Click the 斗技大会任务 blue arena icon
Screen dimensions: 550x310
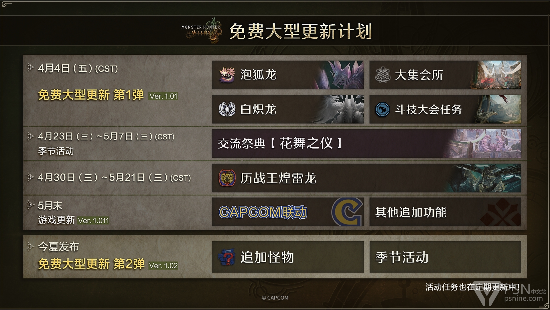pyautogui.click(x=383, y=109)
